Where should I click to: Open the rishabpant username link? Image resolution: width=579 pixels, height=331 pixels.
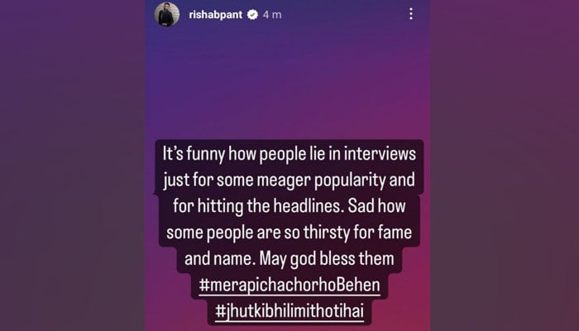coord(216,15)
